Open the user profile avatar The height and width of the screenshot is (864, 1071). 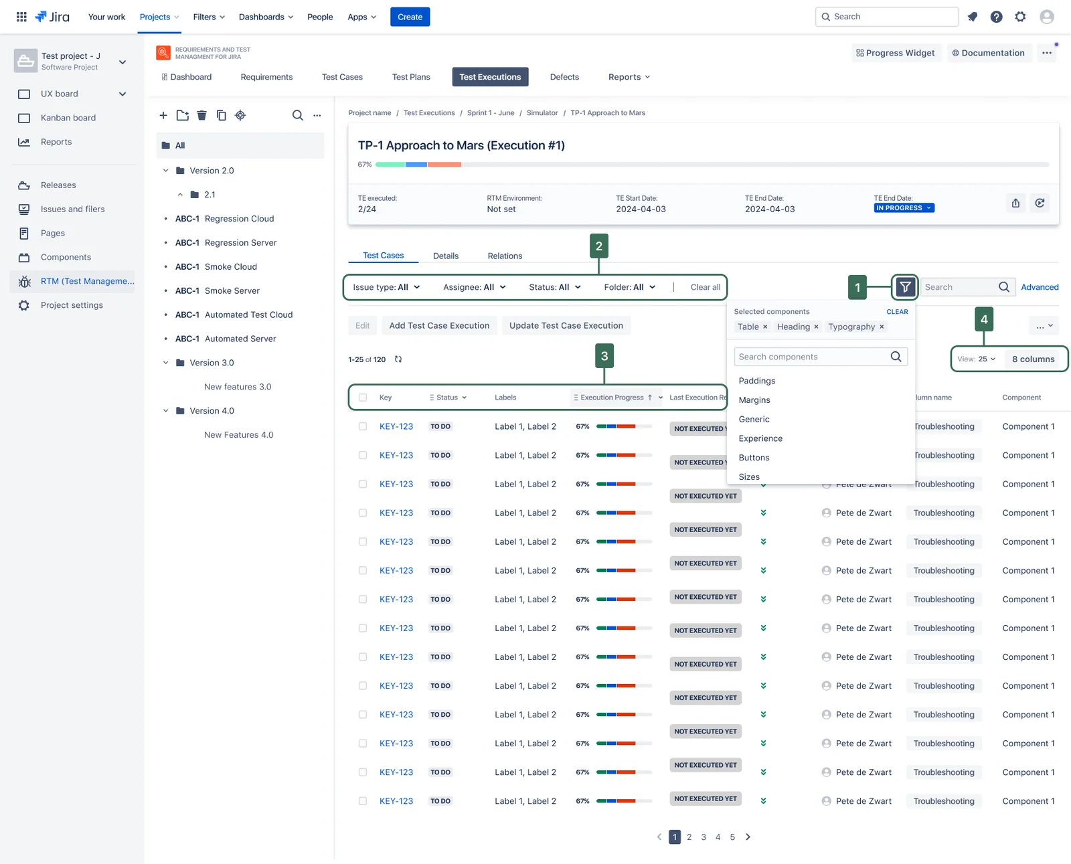click(1047, 17)
